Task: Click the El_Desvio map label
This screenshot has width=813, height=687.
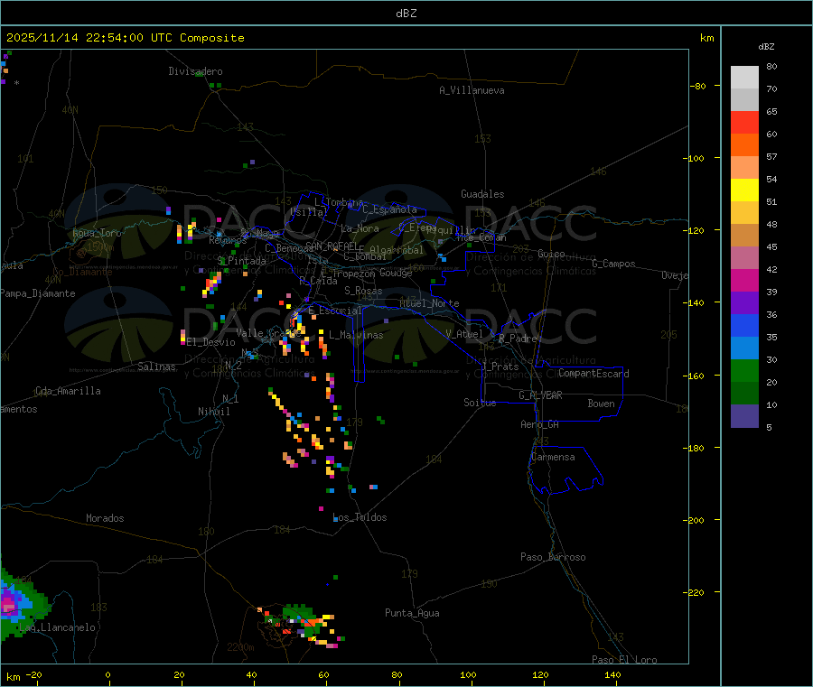Action: point(211,342)
